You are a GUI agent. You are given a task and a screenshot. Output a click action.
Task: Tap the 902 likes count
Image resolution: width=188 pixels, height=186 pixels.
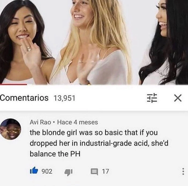tap(47, 171)
